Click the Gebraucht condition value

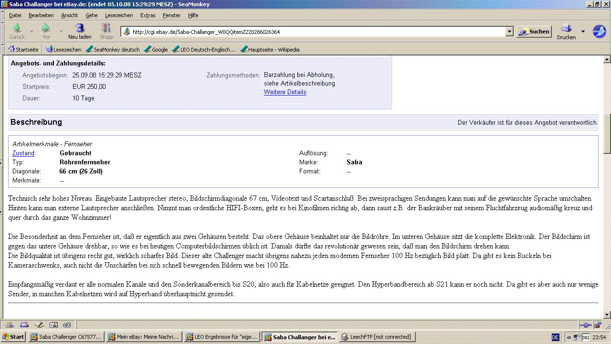click(x=75, y=153)
